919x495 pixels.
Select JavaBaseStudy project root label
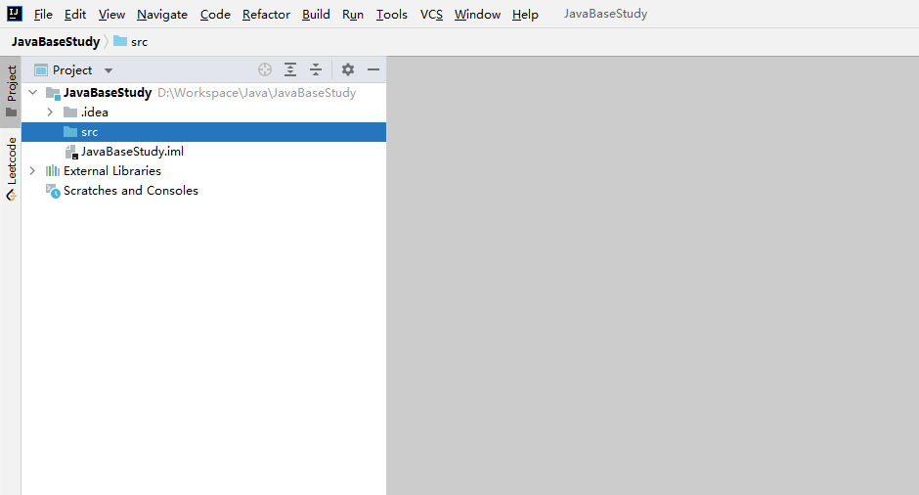click(108, 93)
